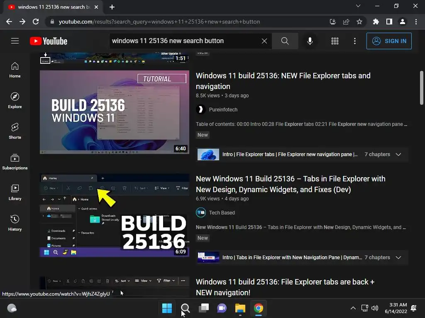Screen dimensions: 425x318
Task: Bookmark this tab with the star
Action: (x=359, y=22)
